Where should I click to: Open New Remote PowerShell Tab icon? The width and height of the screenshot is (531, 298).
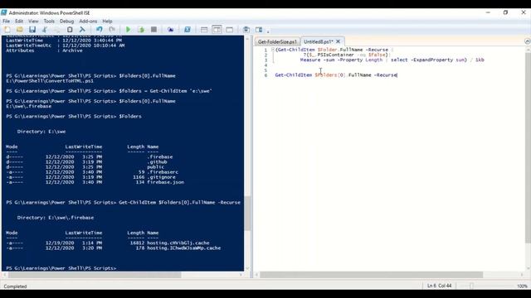(170, 30)
